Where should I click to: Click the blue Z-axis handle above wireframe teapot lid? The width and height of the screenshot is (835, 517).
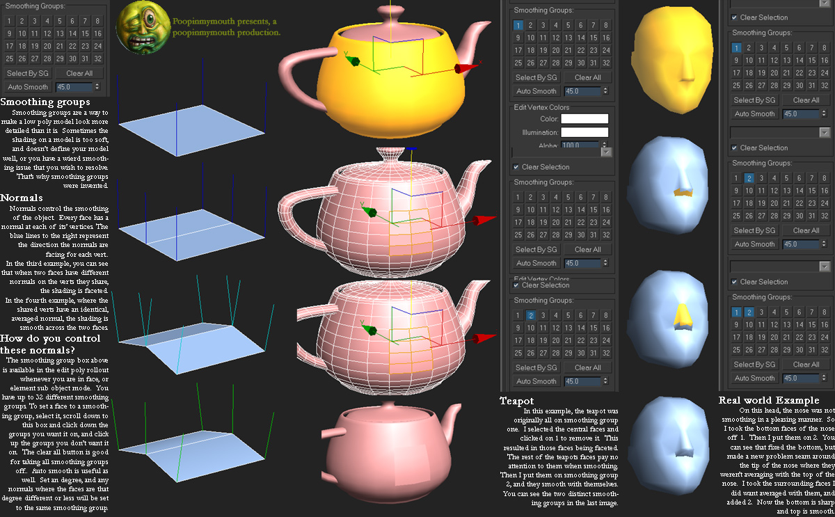point(411,148)
